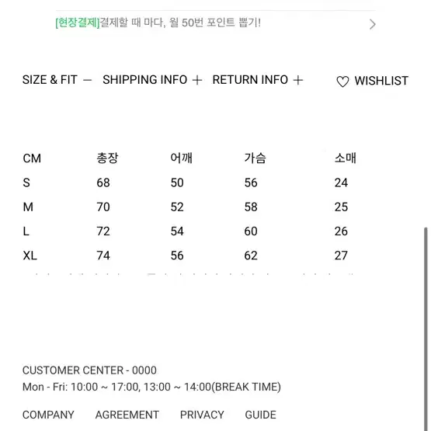
Task: Expand the SHIPPING INFO section
Action: (x=145, y=80)
